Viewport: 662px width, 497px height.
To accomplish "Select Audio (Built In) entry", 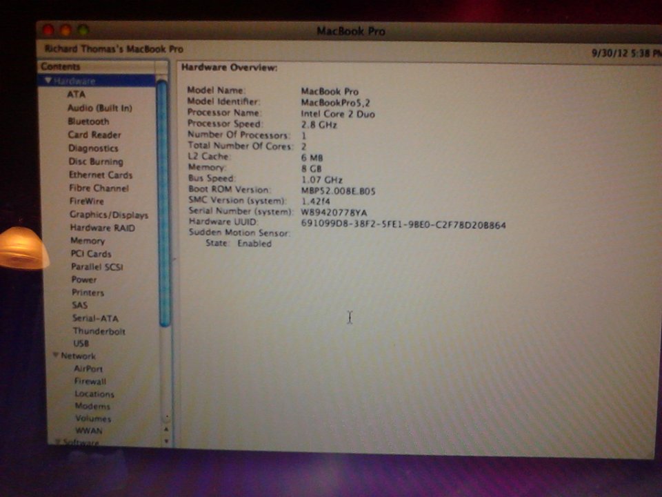I will coord(99,108).
